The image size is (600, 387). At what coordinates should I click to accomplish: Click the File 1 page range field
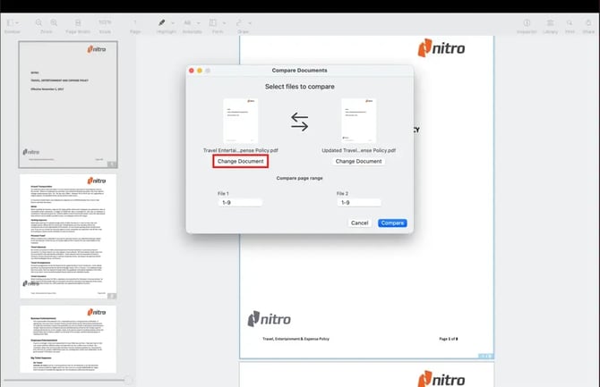[240, 203]
